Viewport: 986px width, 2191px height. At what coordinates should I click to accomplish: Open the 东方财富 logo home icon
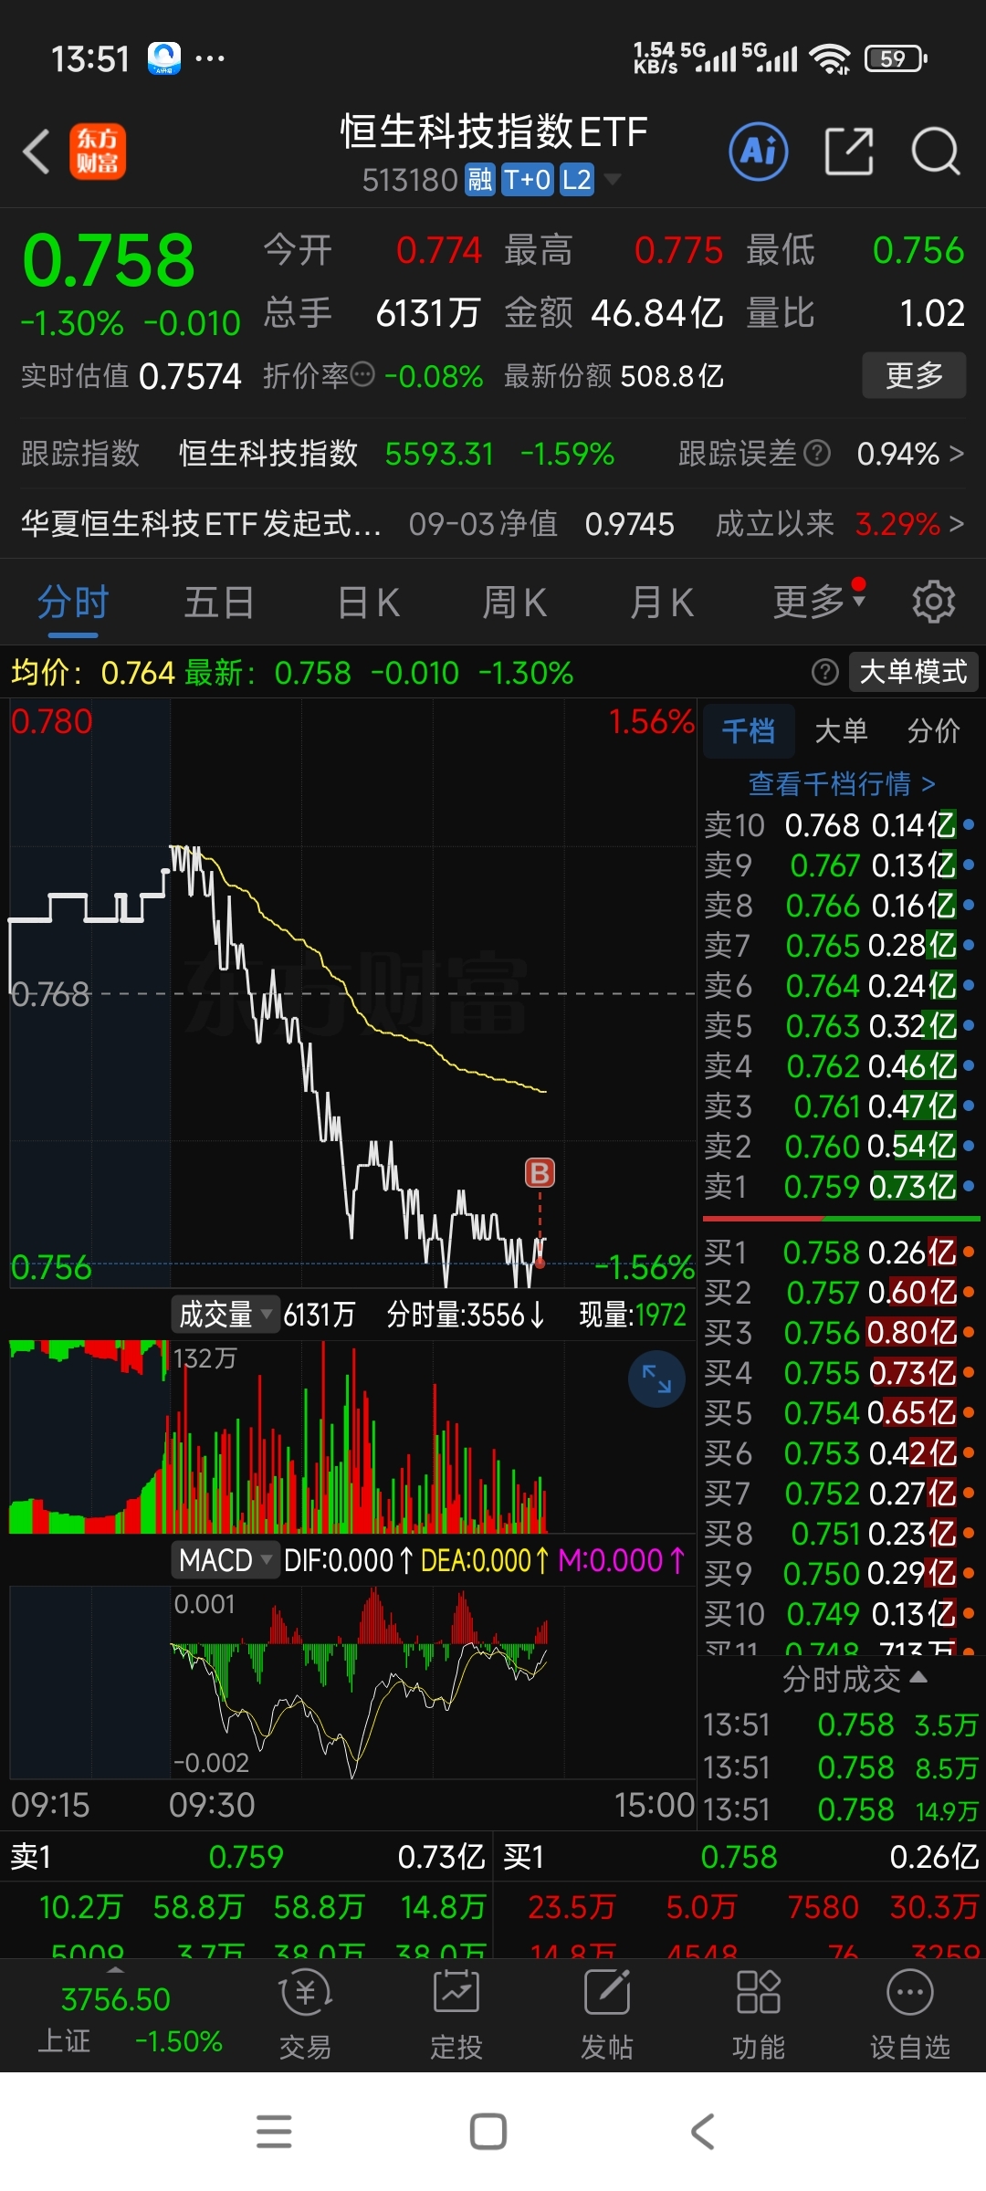98,152
